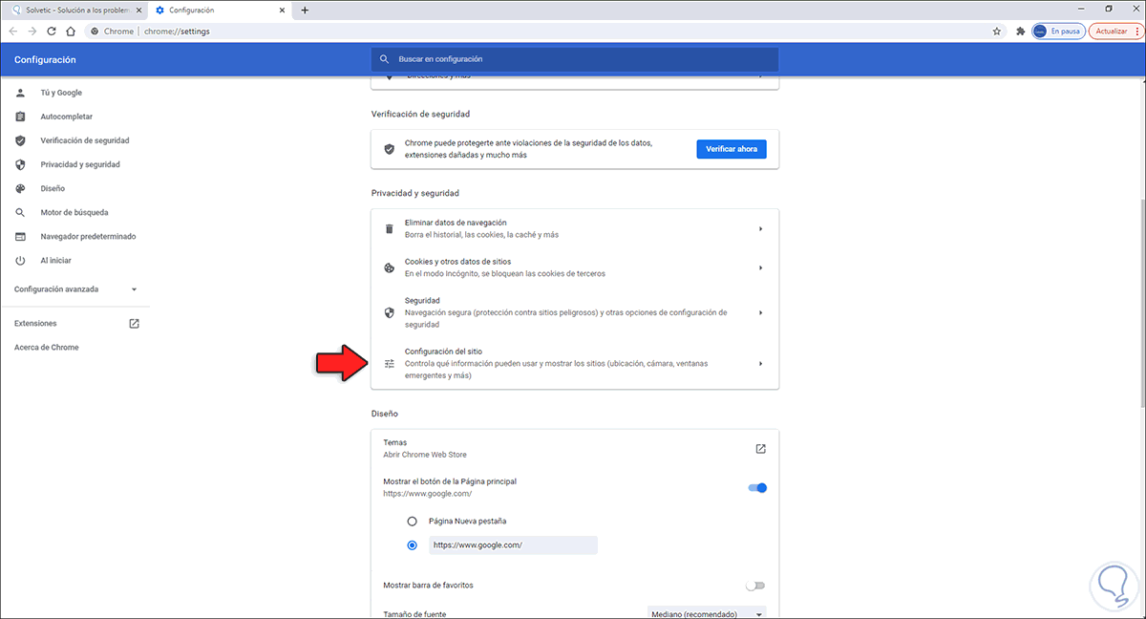Open Extensiones link in sidebar
The width and height of the screenshot is (1146, 619).
tap(35, 324)
